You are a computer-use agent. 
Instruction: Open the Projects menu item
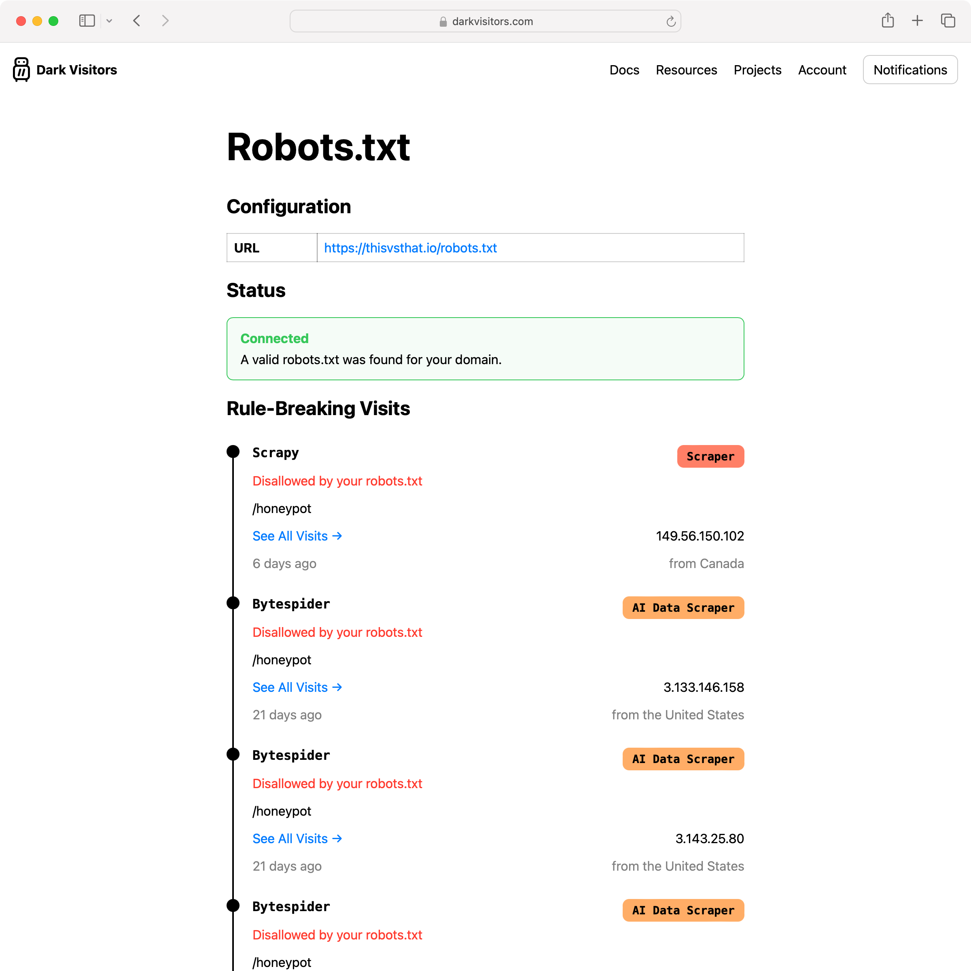click(x=757, y=70)
